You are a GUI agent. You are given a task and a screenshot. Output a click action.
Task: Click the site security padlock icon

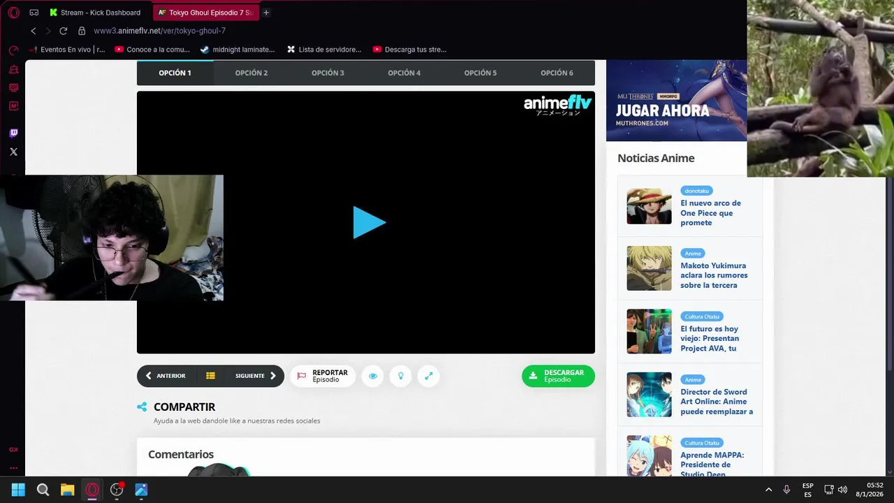pos(82,31)
